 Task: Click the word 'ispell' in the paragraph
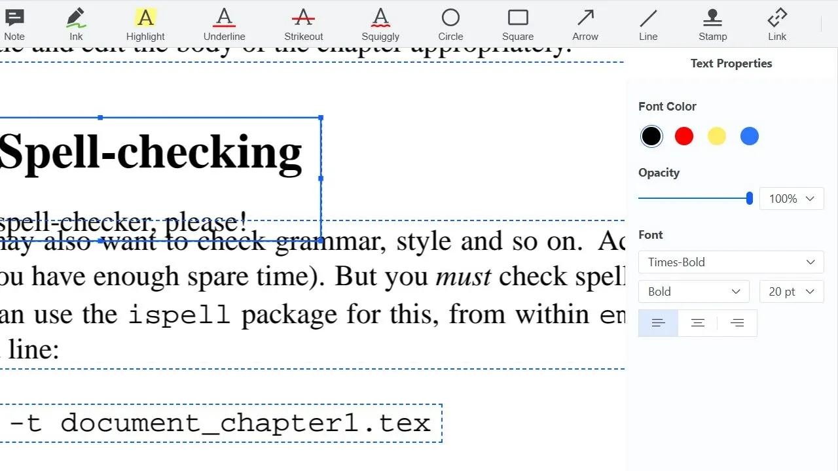click(x=179, y=315)
